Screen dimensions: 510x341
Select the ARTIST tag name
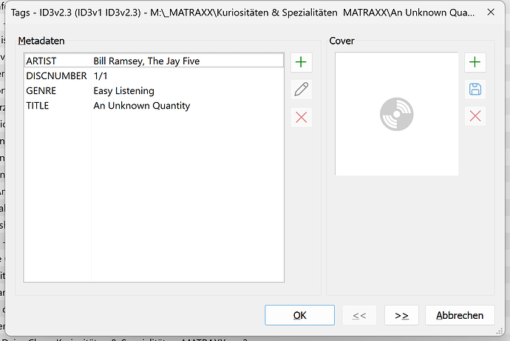41,61
